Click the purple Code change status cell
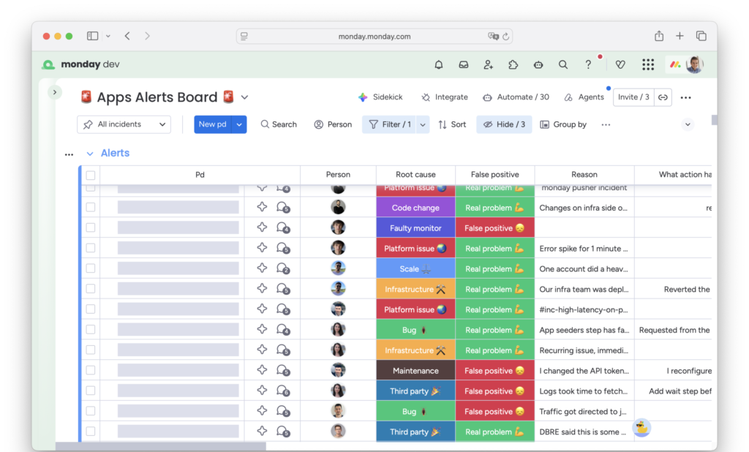Image resolution: width=749 pixels, height=452 pixels. pos(415,208)
